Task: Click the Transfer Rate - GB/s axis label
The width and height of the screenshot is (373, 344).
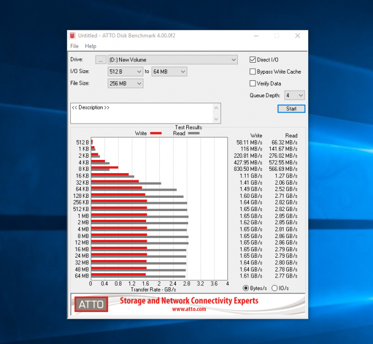Action: pos(153,290)
